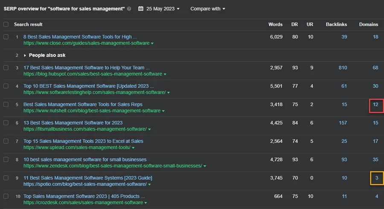Click the arrow after the uplead.com URL
This screenshot has width=384, height=209.
[x=133, y=148]
